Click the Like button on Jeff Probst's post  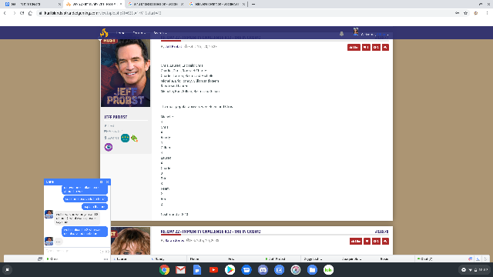[x=354, y=48]
